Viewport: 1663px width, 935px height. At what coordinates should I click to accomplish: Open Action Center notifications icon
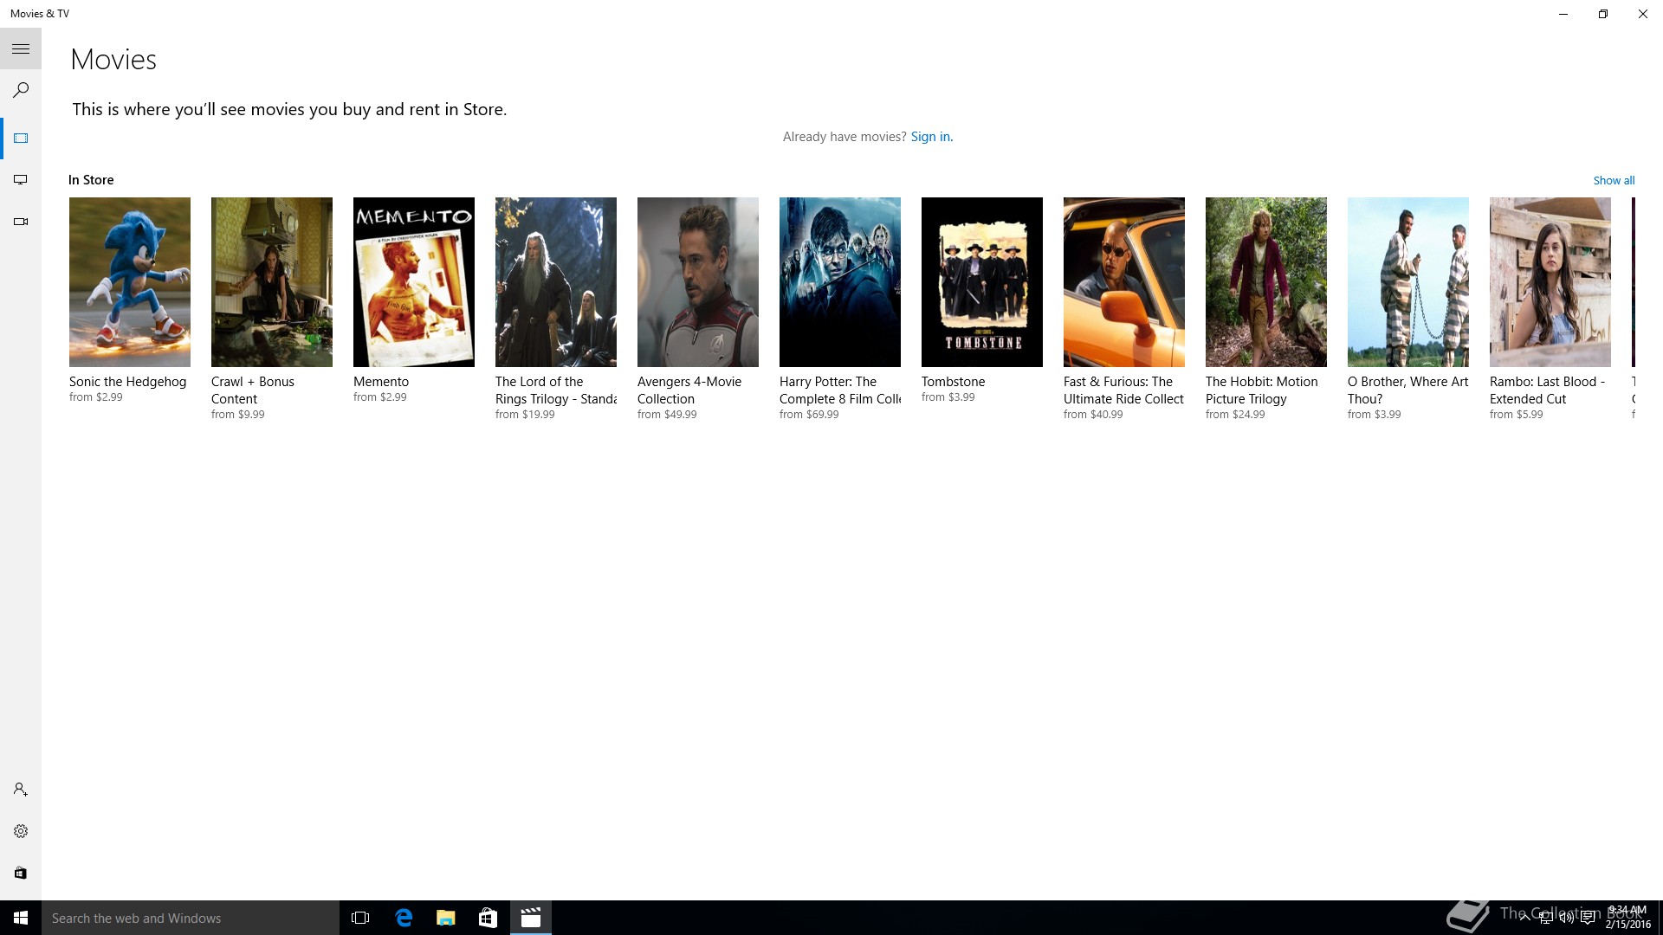(1588, 919)
